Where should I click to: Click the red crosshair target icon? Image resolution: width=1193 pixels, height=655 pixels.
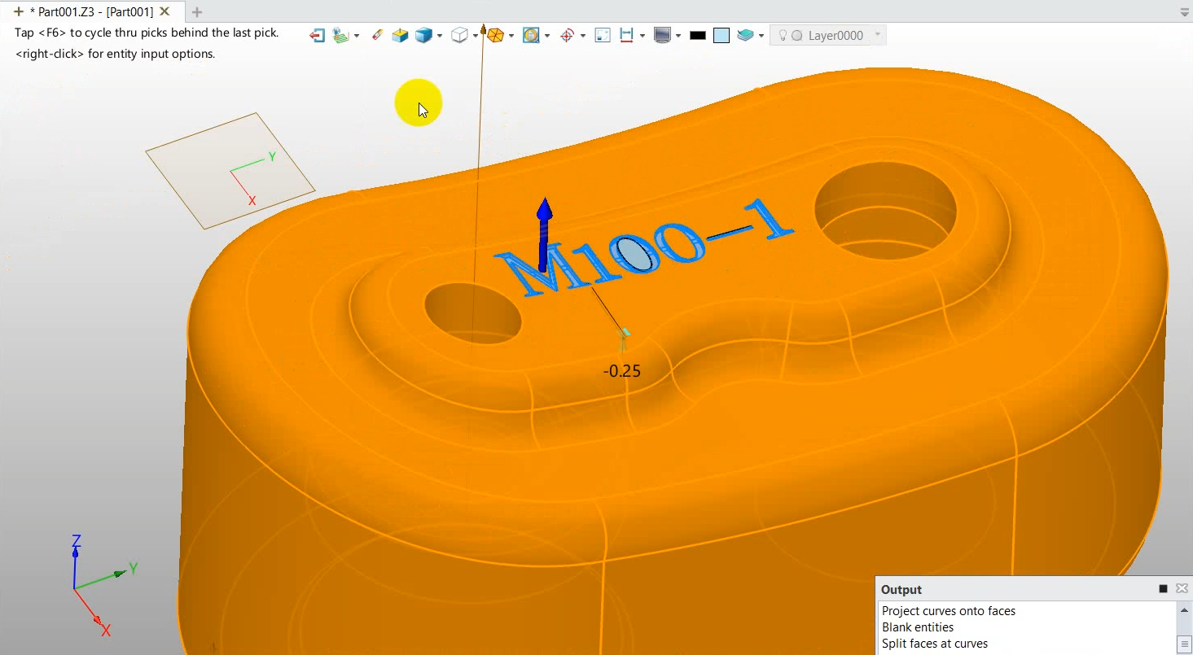pos(568,36)
